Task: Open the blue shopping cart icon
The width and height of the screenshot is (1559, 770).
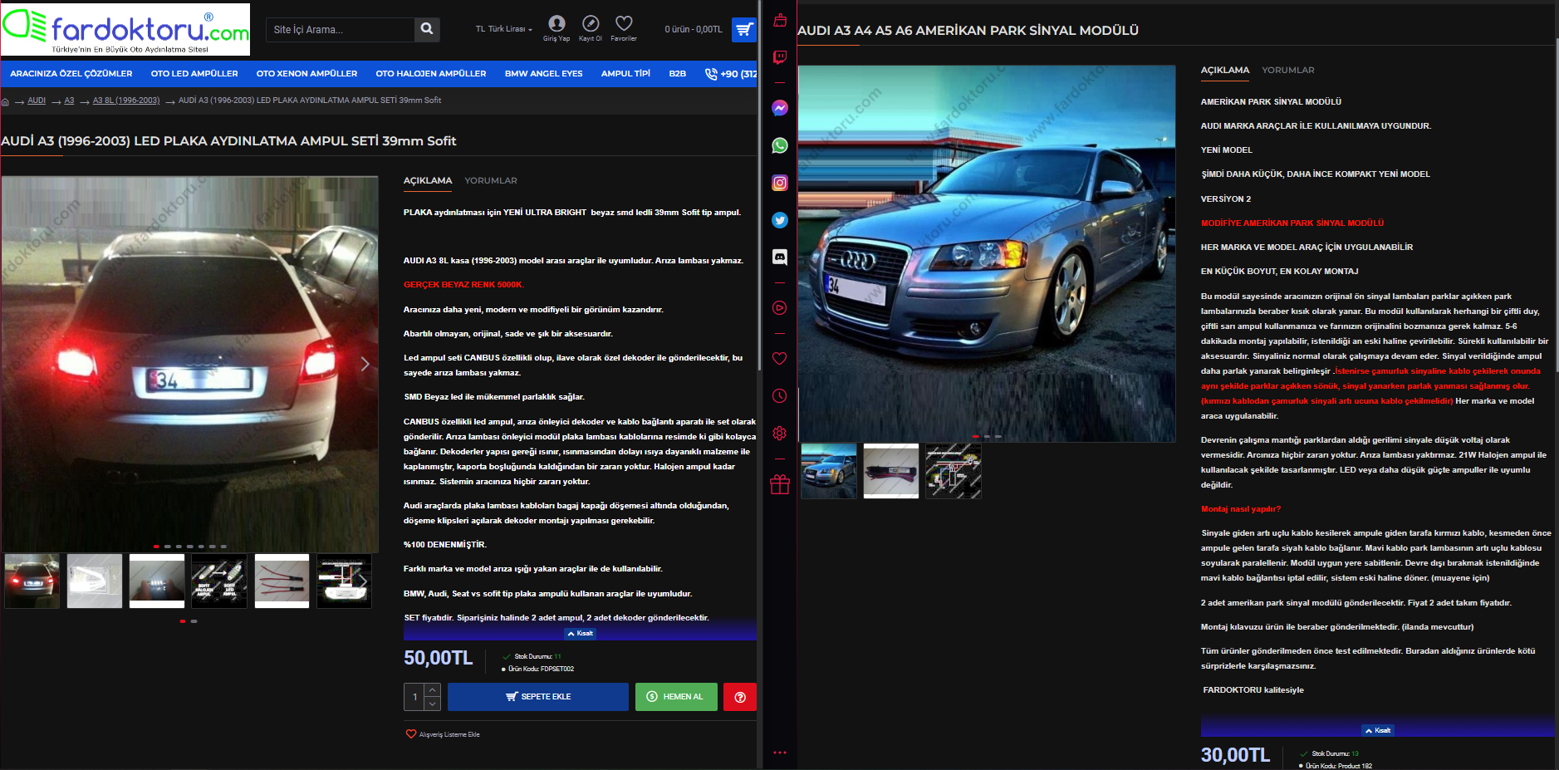Action: point(744,30)
